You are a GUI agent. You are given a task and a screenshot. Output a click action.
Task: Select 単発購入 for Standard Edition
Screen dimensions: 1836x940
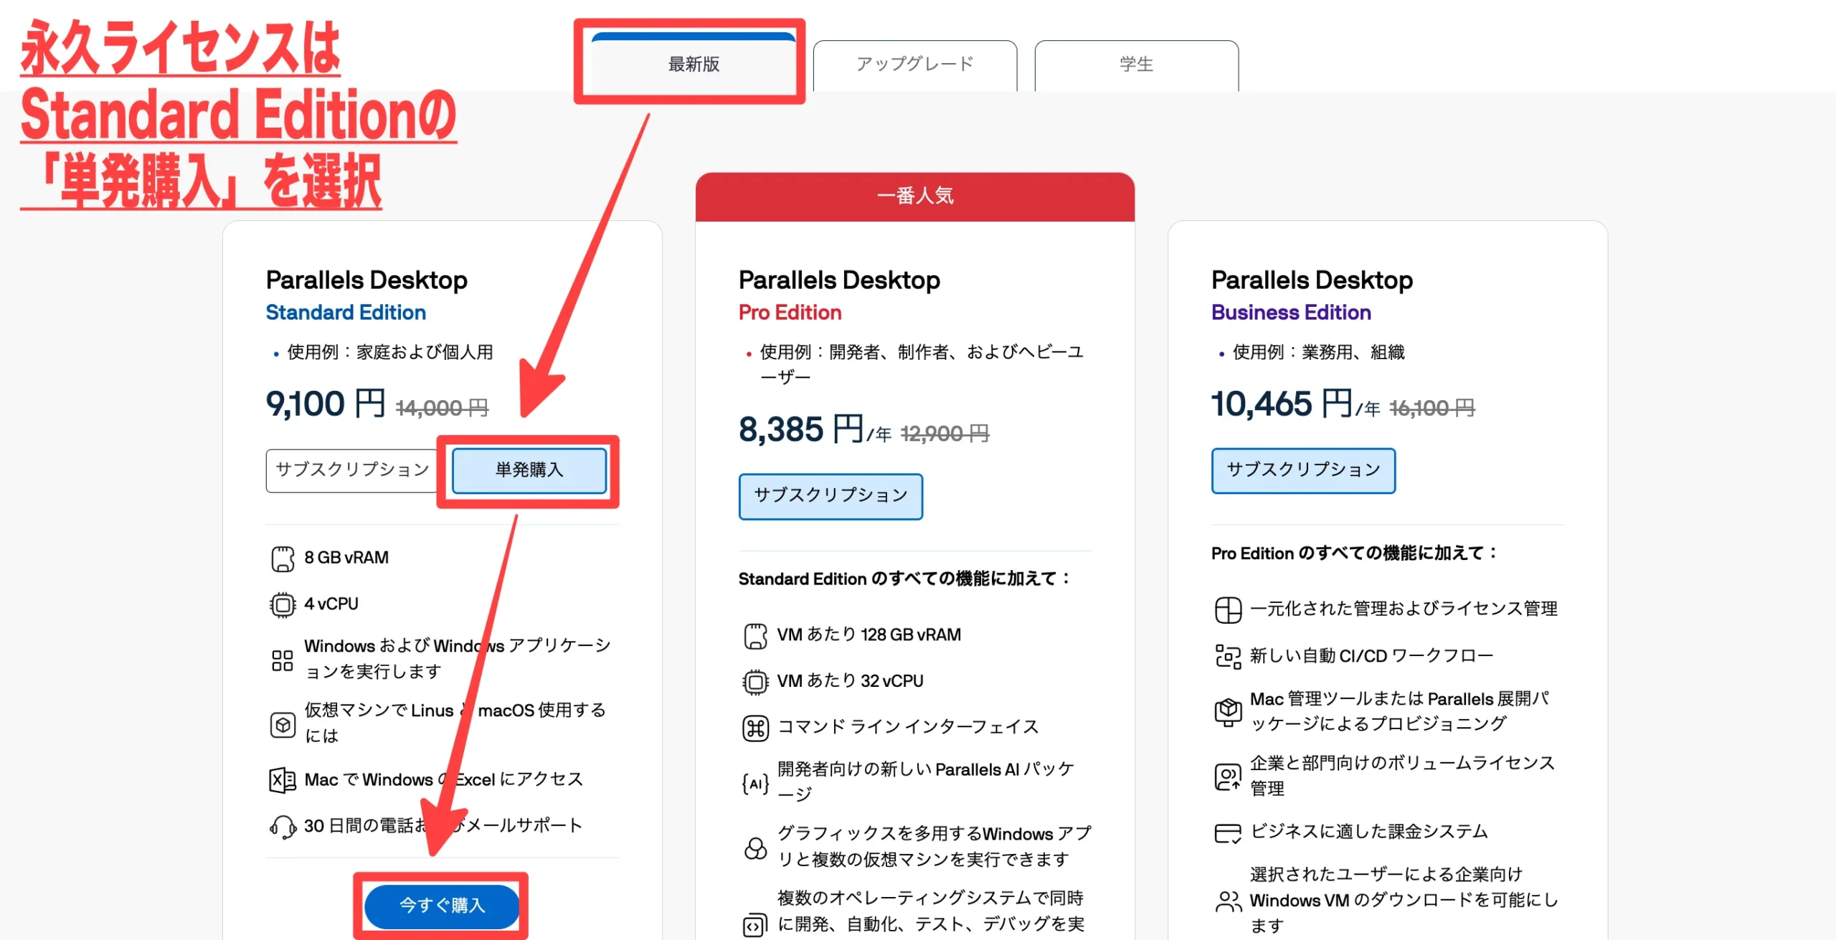[x=529, y=470]
